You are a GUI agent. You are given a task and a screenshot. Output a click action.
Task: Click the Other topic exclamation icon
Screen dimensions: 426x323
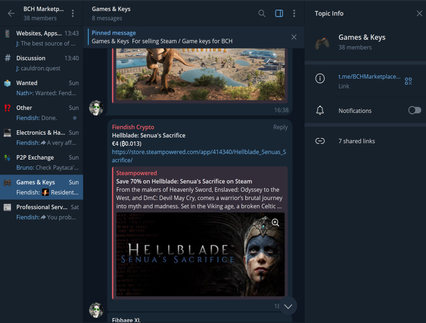[7, 108]
